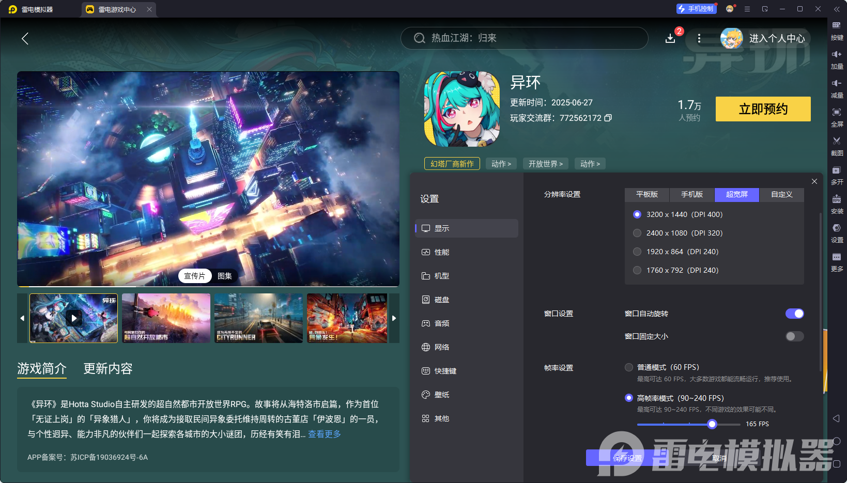Click the 手机控制 phone control button
847x483 pixels.
696,9
